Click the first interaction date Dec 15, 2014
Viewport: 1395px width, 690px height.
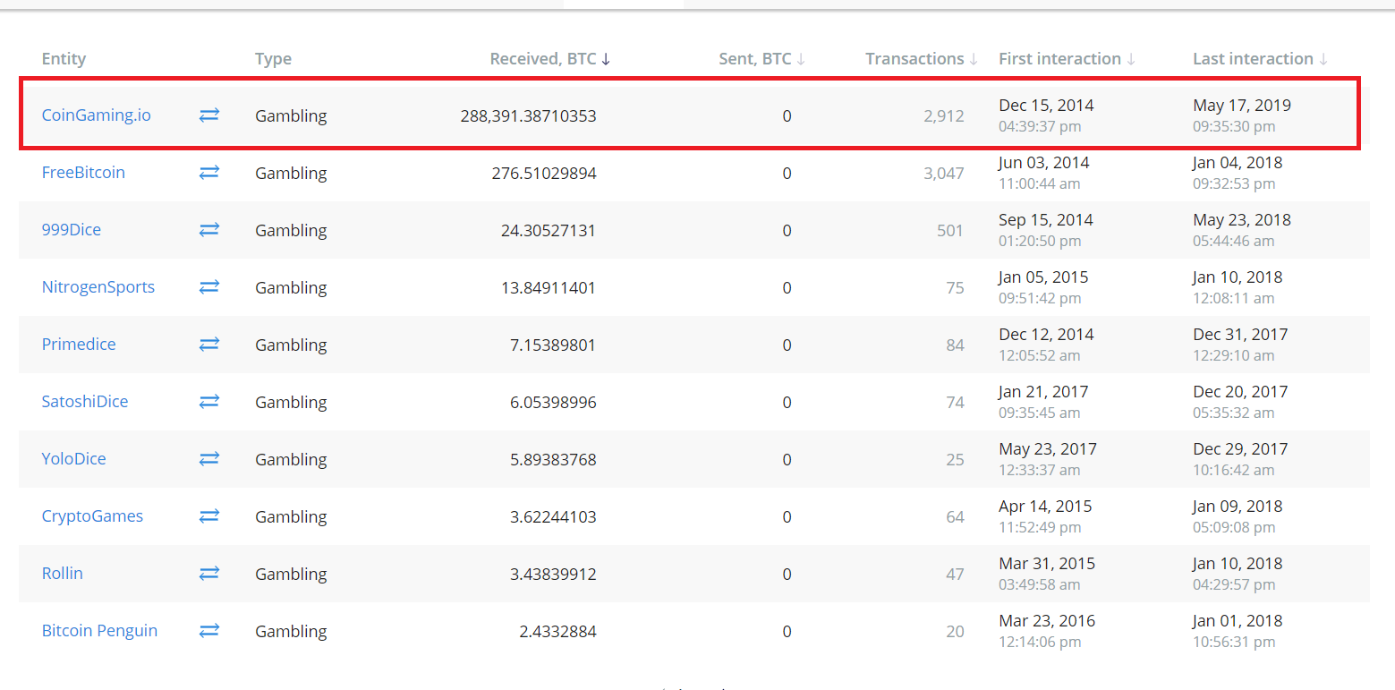click(x=1046, y=106)
